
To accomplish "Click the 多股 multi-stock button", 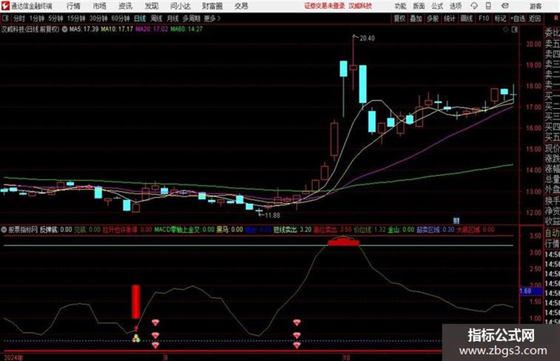I will tap(433, 18).
